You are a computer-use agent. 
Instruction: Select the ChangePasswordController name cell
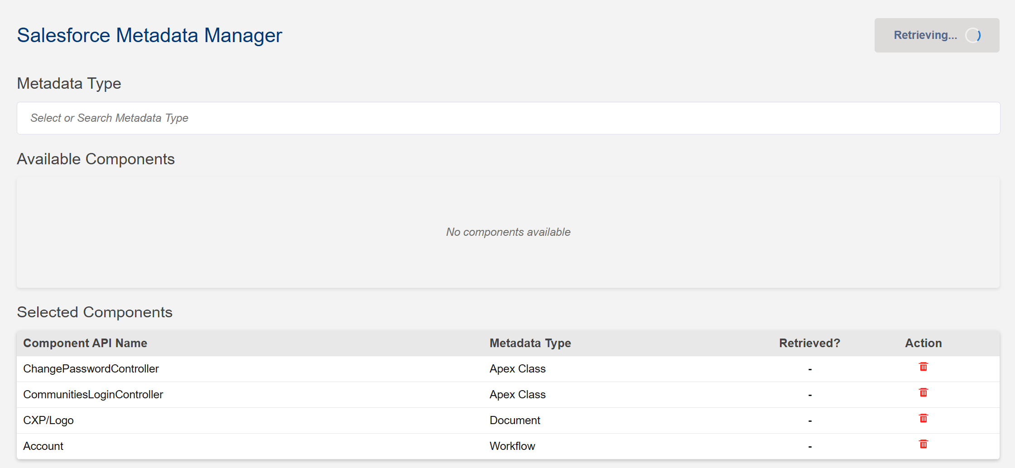tap(91, 369)
